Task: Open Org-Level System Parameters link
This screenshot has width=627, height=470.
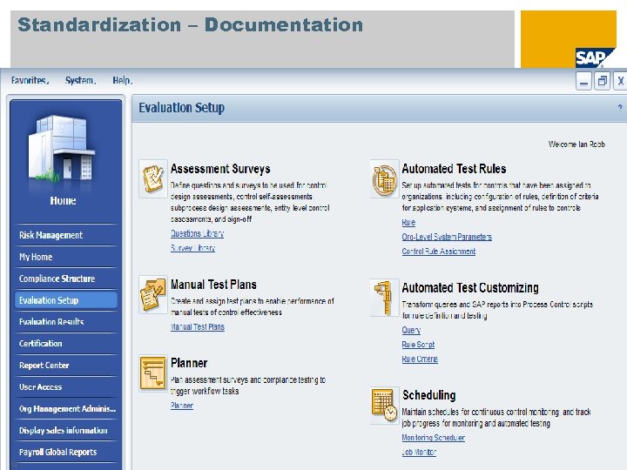Action: (x=447, y=237)
